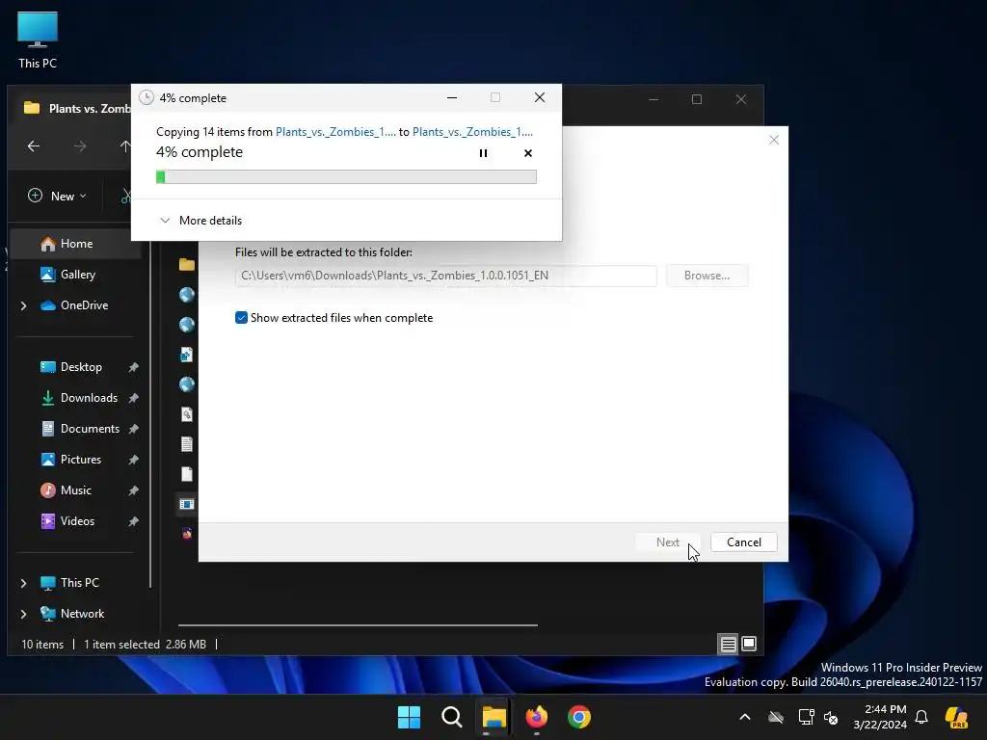The image size is (987, 740).
Task: Click the pin icon beside Downloads
Action: pyautogui.click(x=133, y=398)
